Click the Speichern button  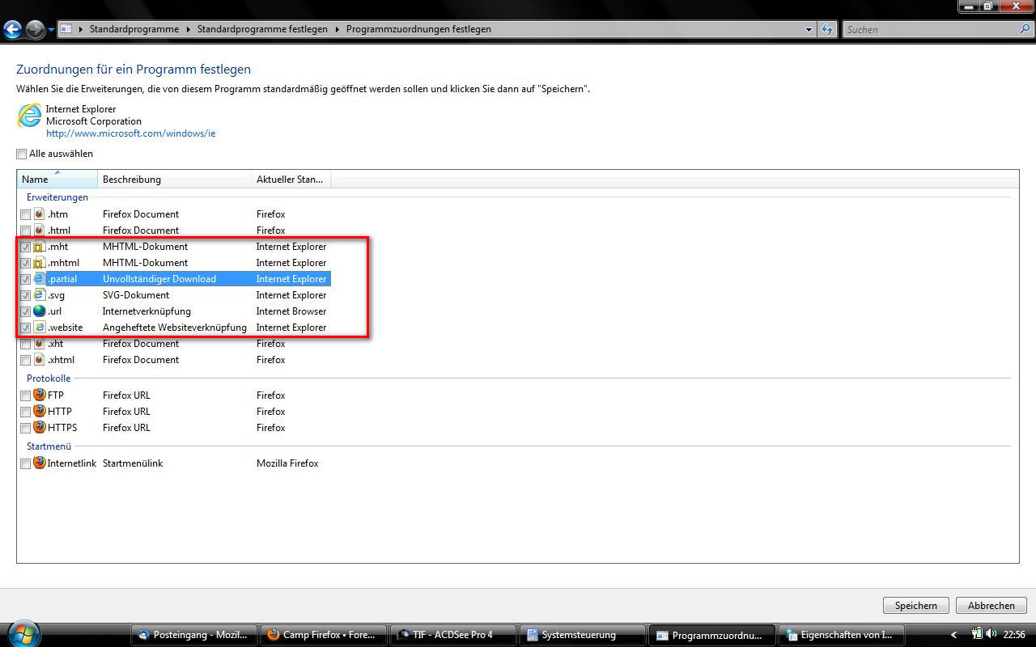(x=916, y=606)
